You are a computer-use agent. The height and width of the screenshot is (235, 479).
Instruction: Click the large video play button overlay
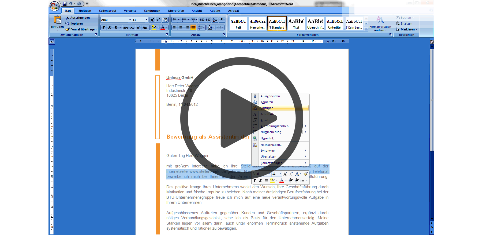coord(242,118)
